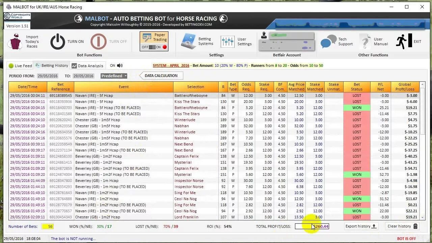Click the Betfair Account user icon
The height and width of the screenshot is (243, 432).
(x=264, y=35)
